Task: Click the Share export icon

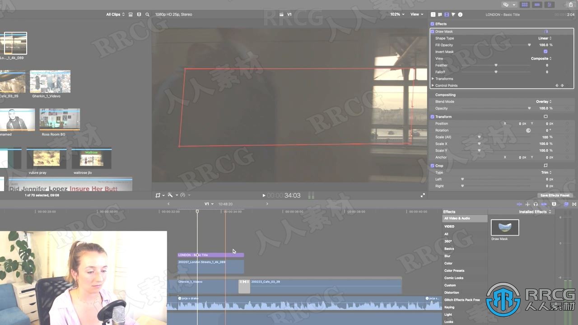Action: coord(571,5)
